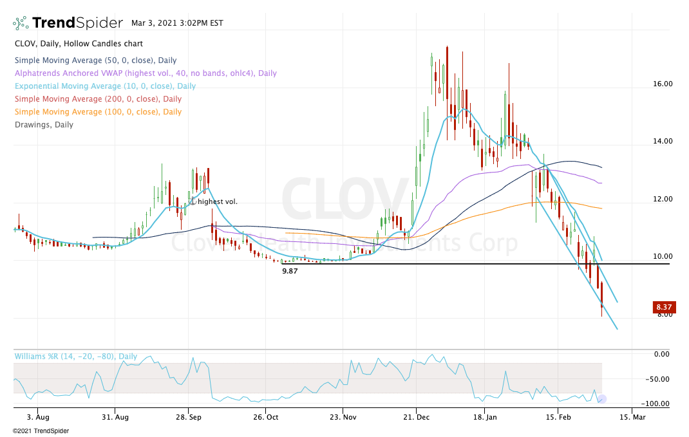
Task: Click the ©2021 TrendSpider copyright text
Action: coord(41,431)
